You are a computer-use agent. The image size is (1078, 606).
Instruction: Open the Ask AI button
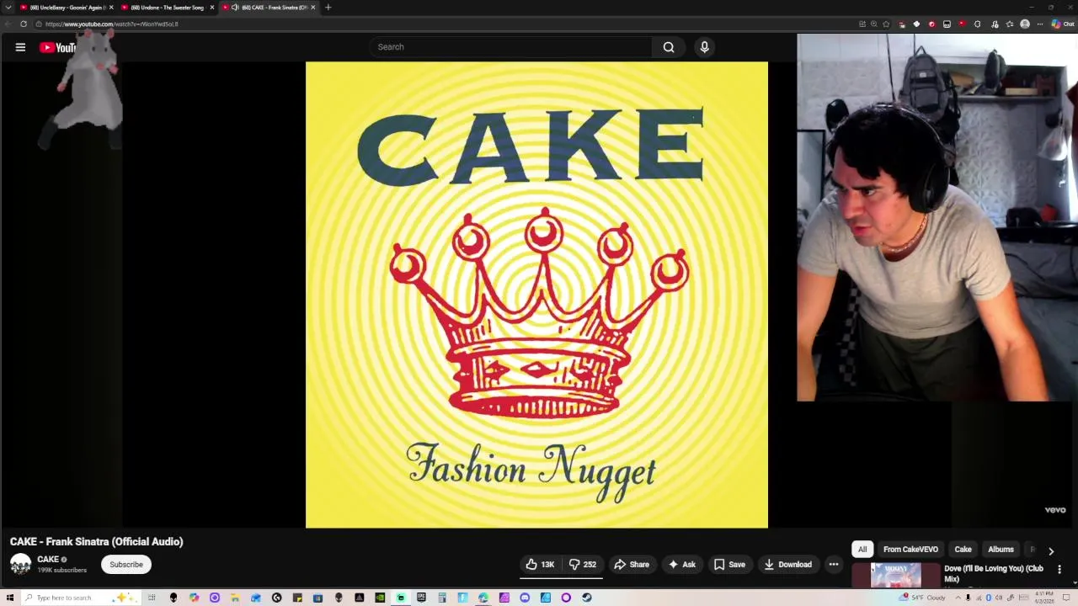tap(682, 564)
